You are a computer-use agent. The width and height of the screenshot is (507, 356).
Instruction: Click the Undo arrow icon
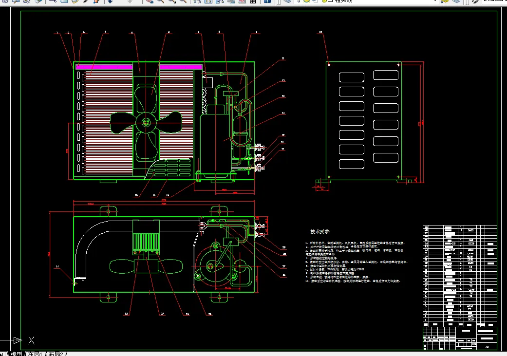click(111, 1)
